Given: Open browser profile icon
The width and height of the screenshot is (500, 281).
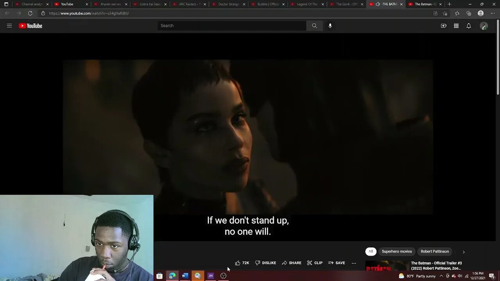Looking at the screenshot, I should coord(481,13).
